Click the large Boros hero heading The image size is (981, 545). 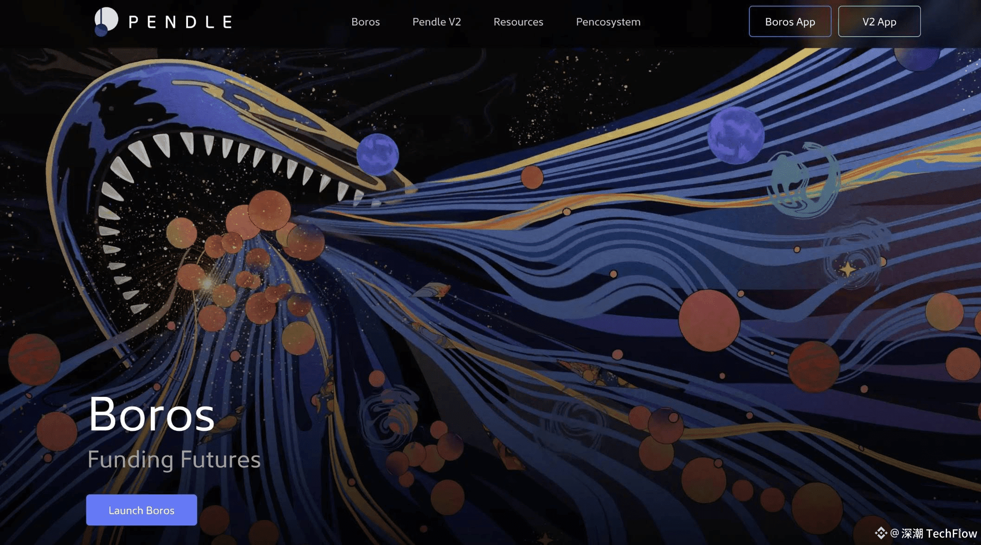tap(151, 414)
